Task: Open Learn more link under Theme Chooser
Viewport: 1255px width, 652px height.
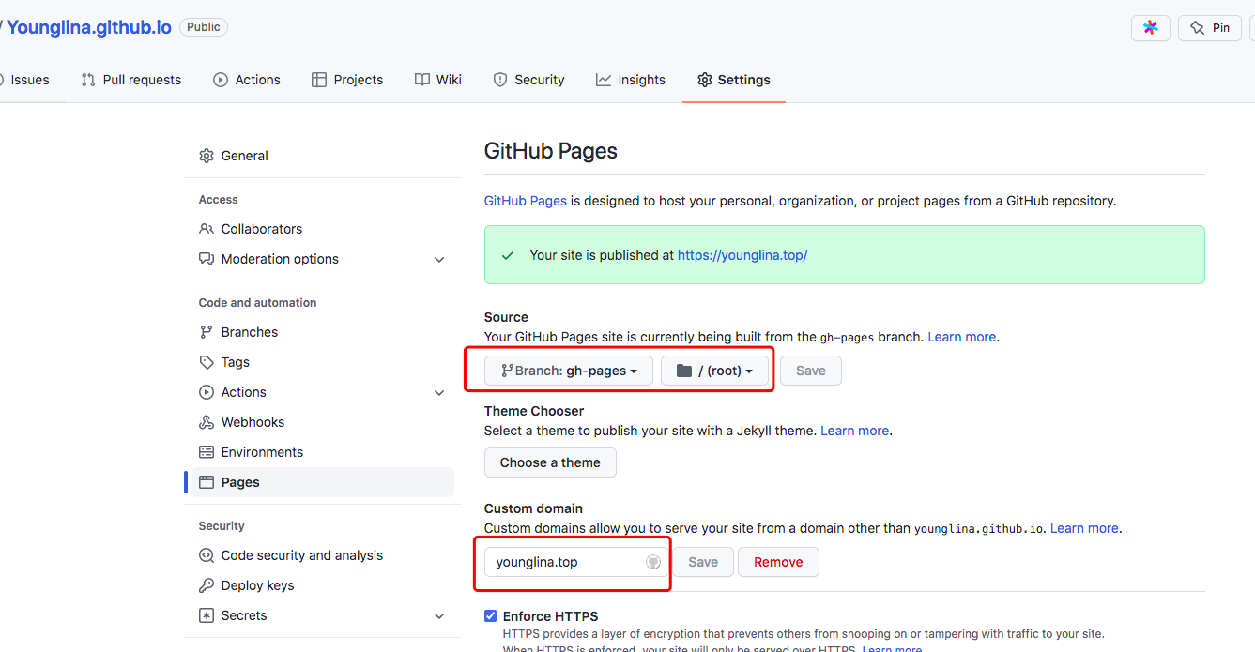Action: [x=855, y=431]
